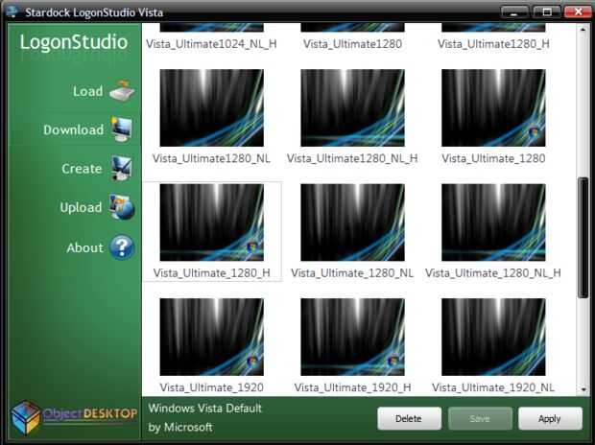This screenshot has height=445, width=595.
Task: Click the vertical scrollbar thumb
Action: point(583,238)
